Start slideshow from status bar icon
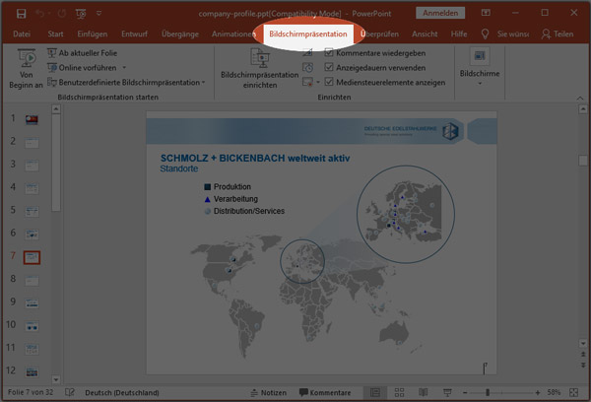 (x=447, y=392)
